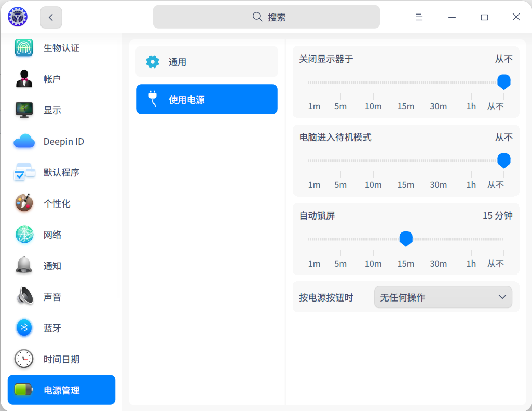
Task: Open the biometric authentication fingerprint icon
Action: point(24,48)
